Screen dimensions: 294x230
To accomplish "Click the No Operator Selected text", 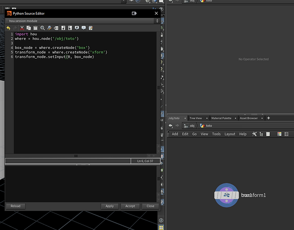I will point(254,59).
